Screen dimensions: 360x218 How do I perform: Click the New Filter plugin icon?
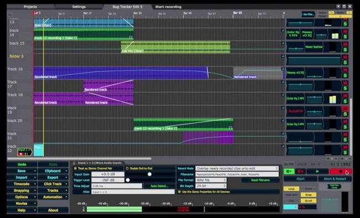pyautogui.click(x=308, y=14)
